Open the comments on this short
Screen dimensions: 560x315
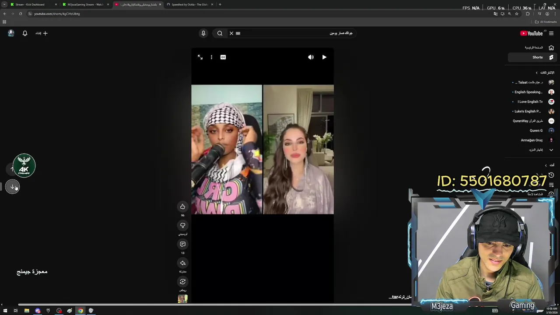182,244
